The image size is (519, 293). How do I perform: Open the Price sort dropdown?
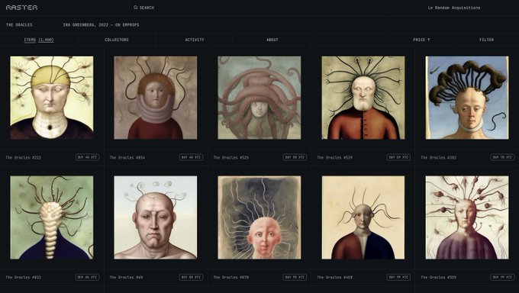coord(421,40)
